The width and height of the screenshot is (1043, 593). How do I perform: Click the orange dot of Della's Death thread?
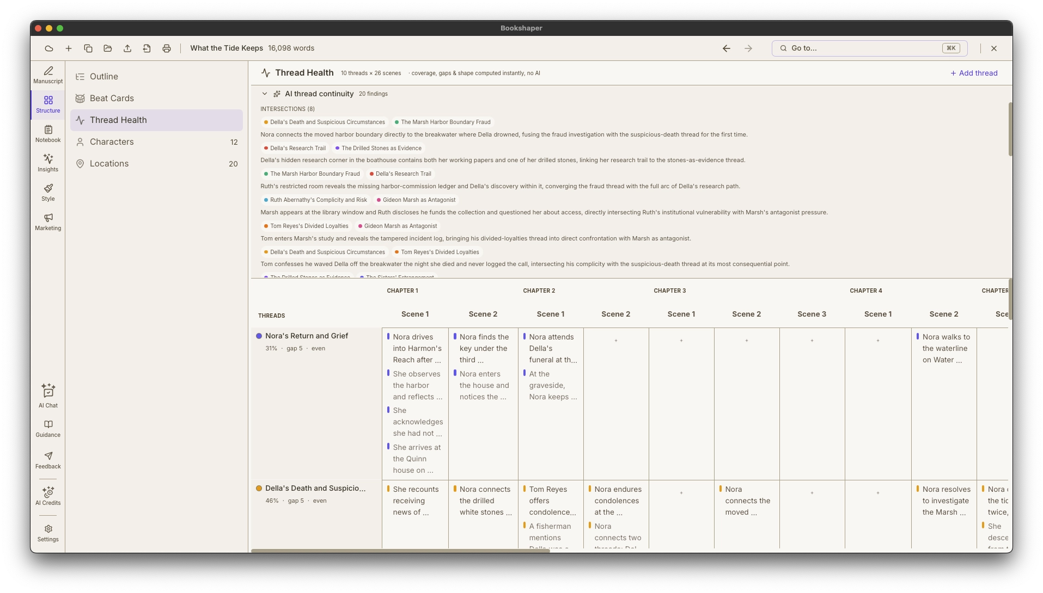coord(259,489)
